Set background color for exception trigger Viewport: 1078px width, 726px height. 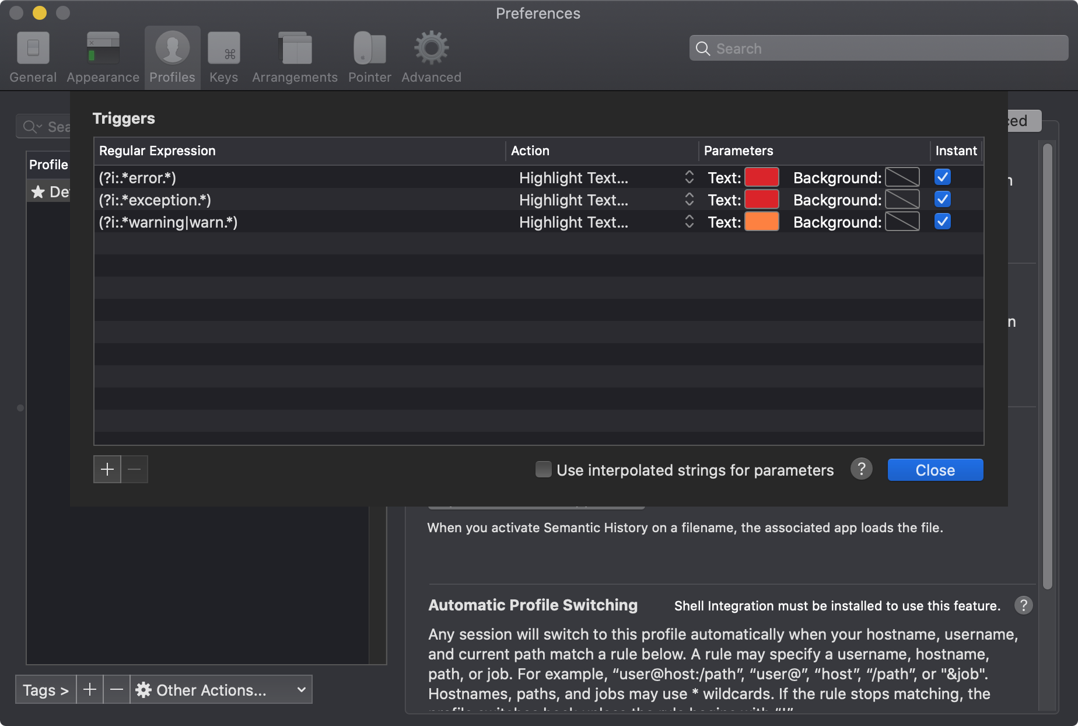pyautogui.click(x=902, y=199)
